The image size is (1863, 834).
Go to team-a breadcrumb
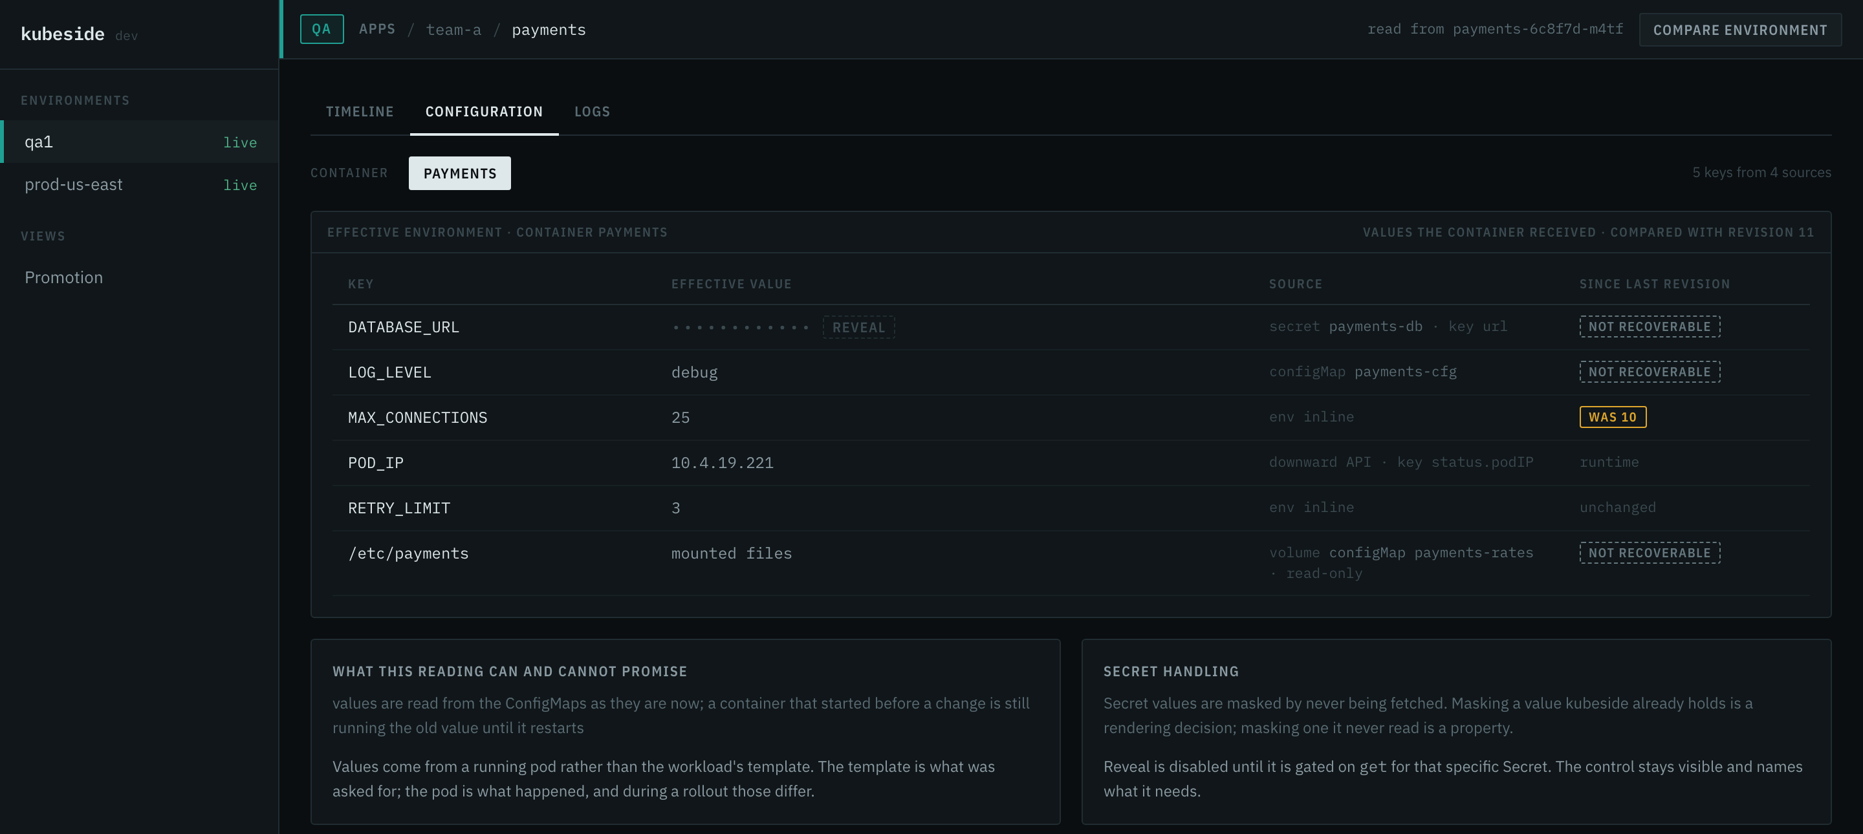click(453, 30)
